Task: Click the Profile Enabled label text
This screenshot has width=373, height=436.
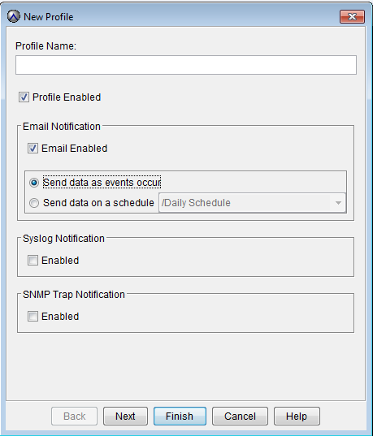Action: coord(67,97)
